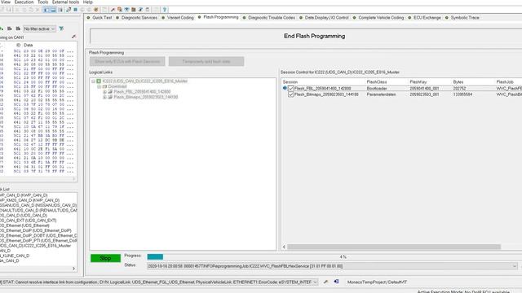Screen dimensions: 522x293
Task: Switch to the Quick Test tab
Action: (x=100, y=18)
